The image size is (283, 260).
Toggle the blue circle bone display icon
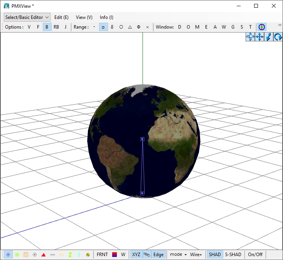[8, 255]
